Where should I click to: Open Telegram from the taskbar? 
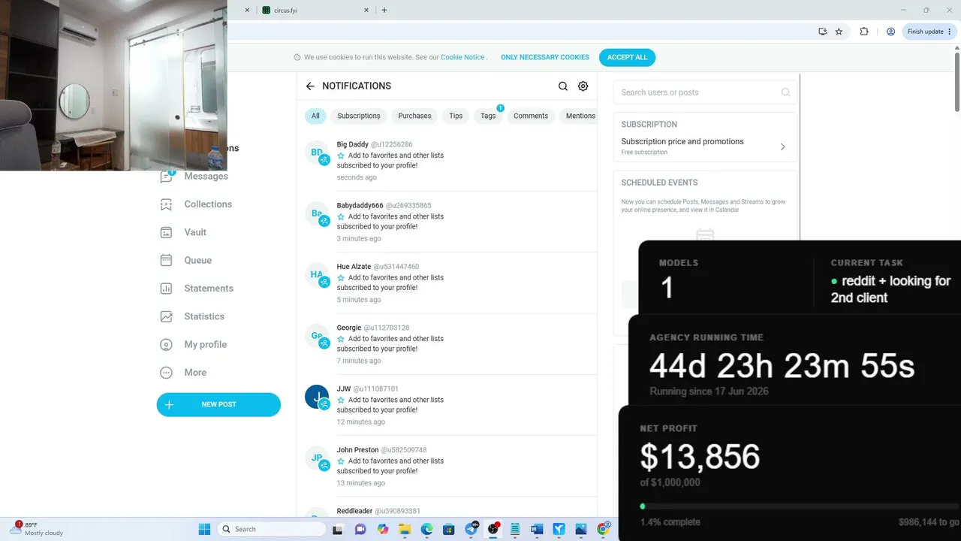coord(471,529)
